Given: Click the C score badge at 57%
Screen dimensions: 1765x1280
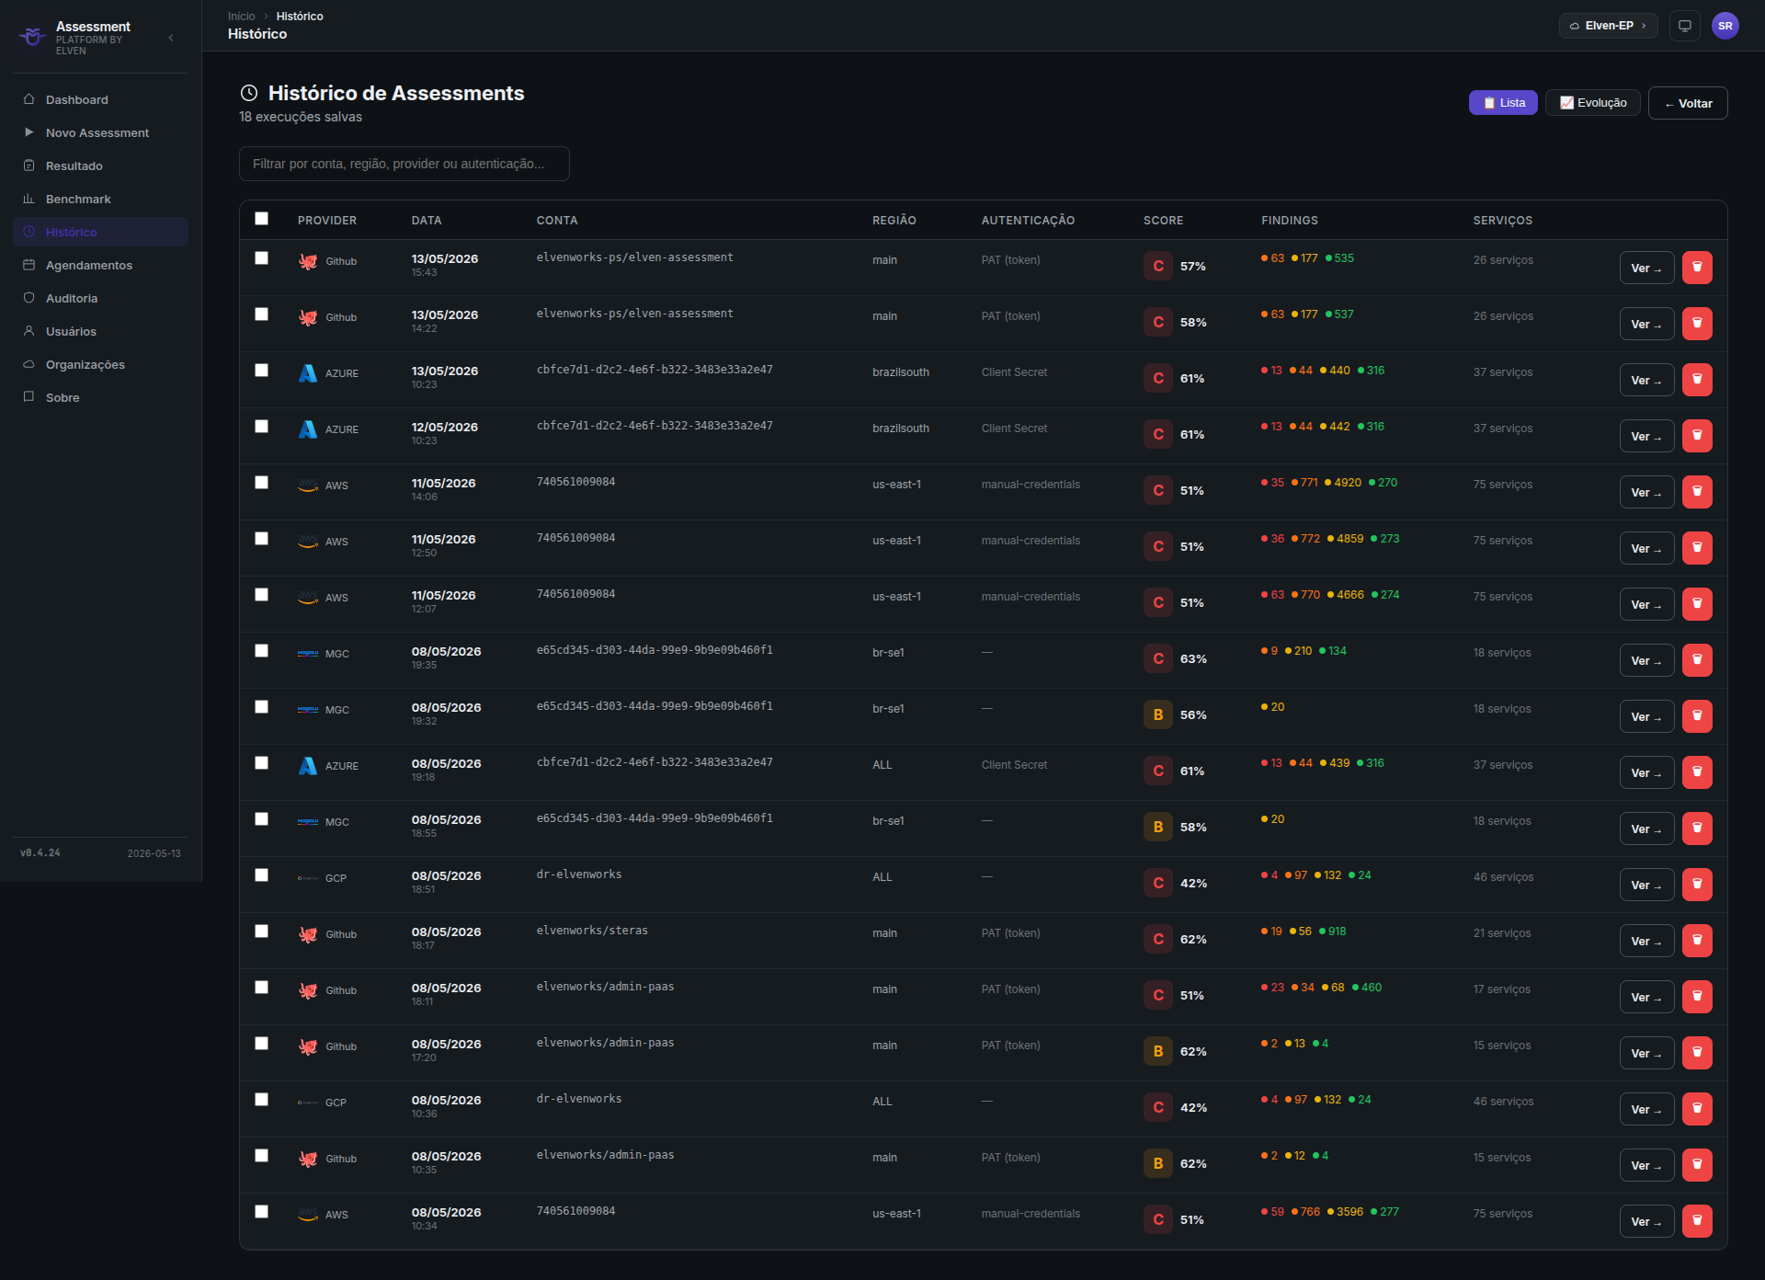Looking at the screenshot, I should tap(1158, 266).
